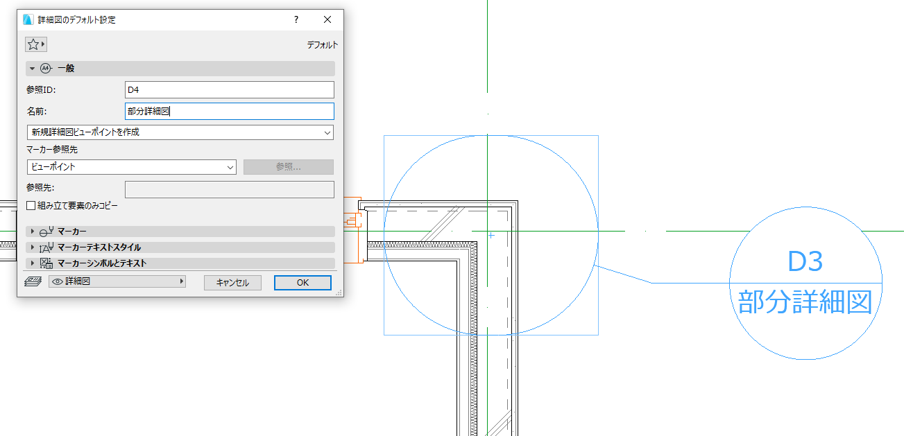The width and height of the screenshot is (904, 436).
Task: Click the layer stack icon at dialog bottom
Action: (33, 281)
